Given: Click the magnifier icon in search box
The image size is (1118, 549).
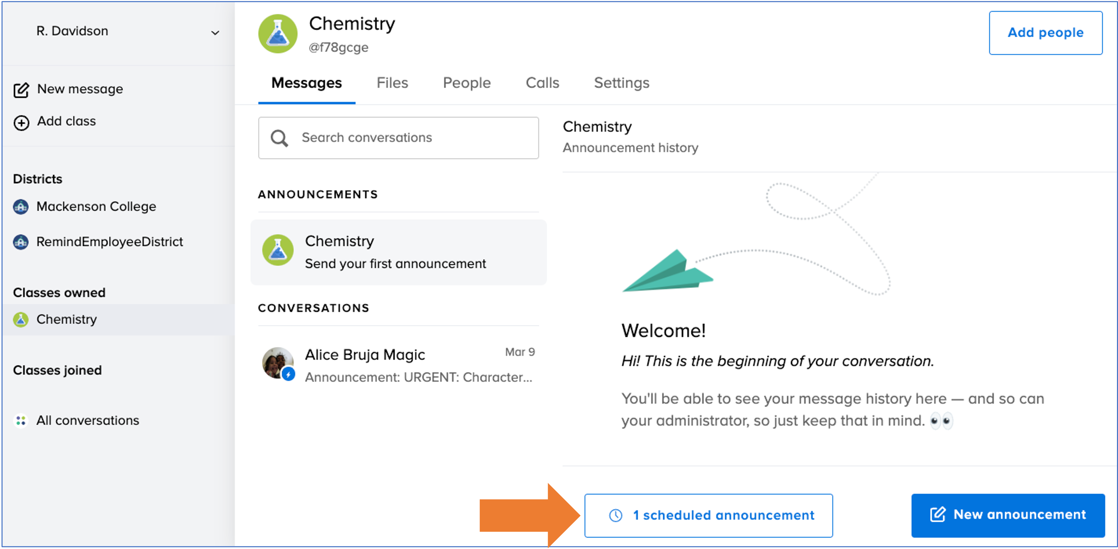Looking at the screenshot, I should coord(279,138).
